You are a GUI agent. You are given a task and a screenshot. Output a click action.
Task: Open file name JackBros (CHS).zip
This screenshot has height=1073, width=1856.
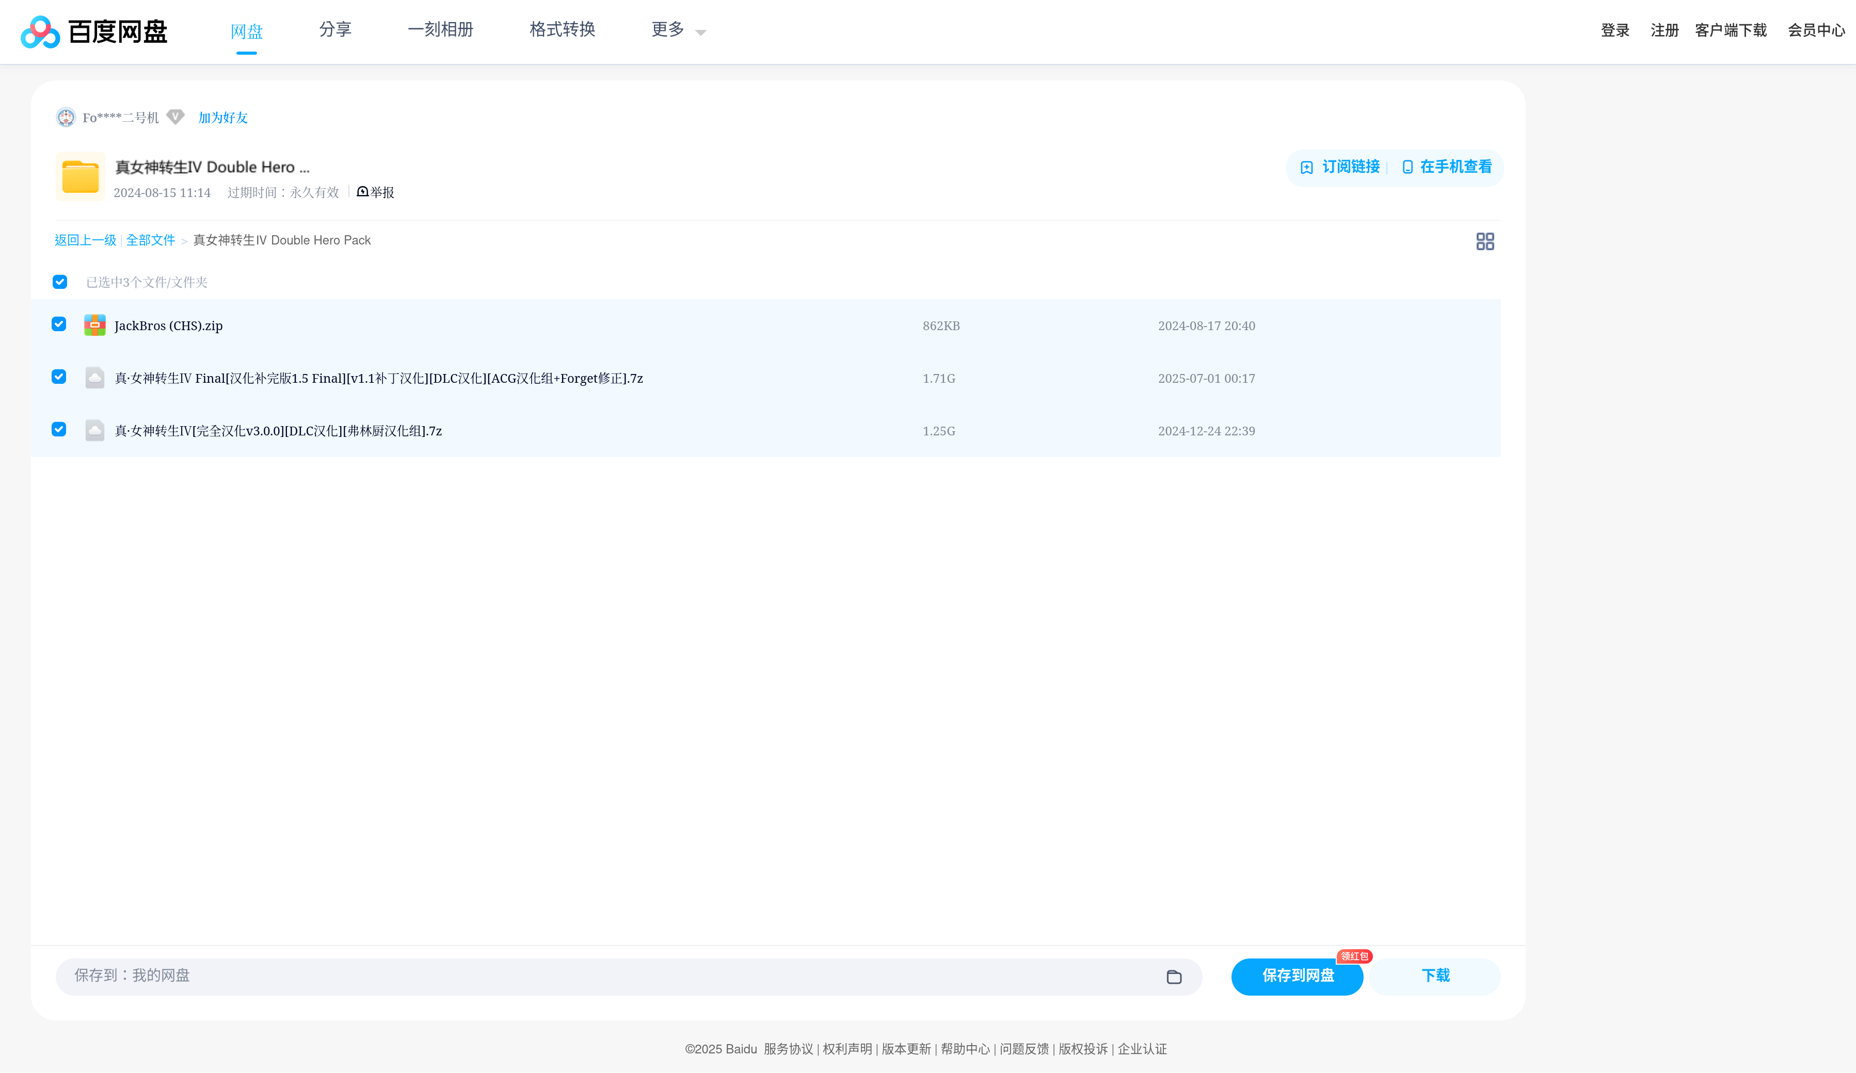(169, 326)
